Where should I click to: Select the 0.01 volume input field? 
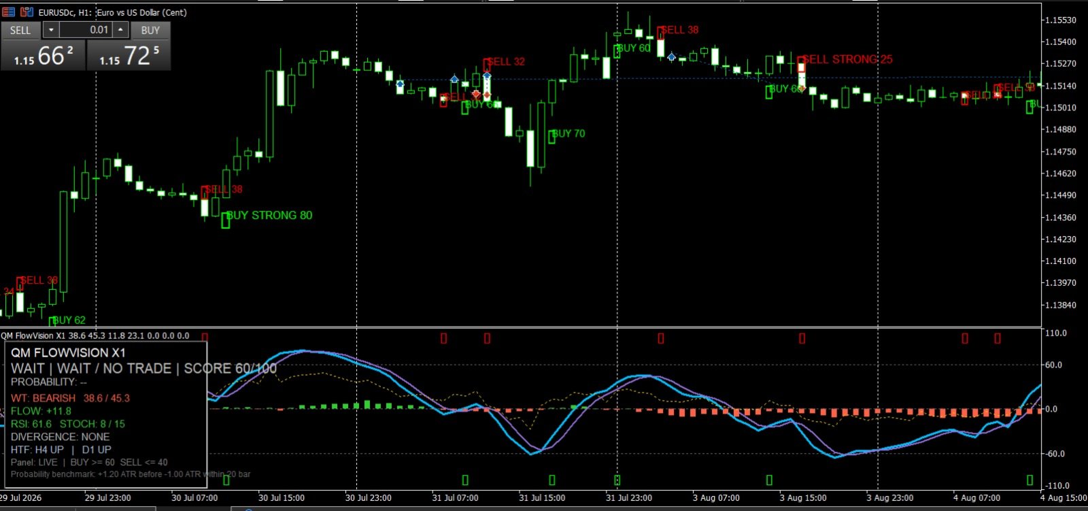86,30
